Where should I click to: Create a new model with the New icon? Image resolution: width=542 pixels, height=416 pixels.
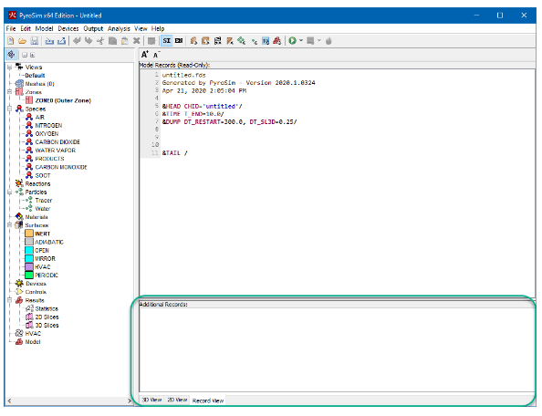pyautogui.click(x=11, y=41)
